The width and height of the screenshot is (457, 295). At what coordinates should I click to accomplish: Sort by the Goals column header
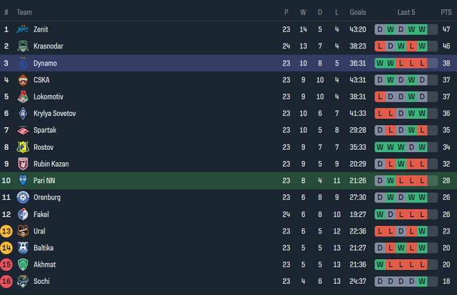point(357,12)
